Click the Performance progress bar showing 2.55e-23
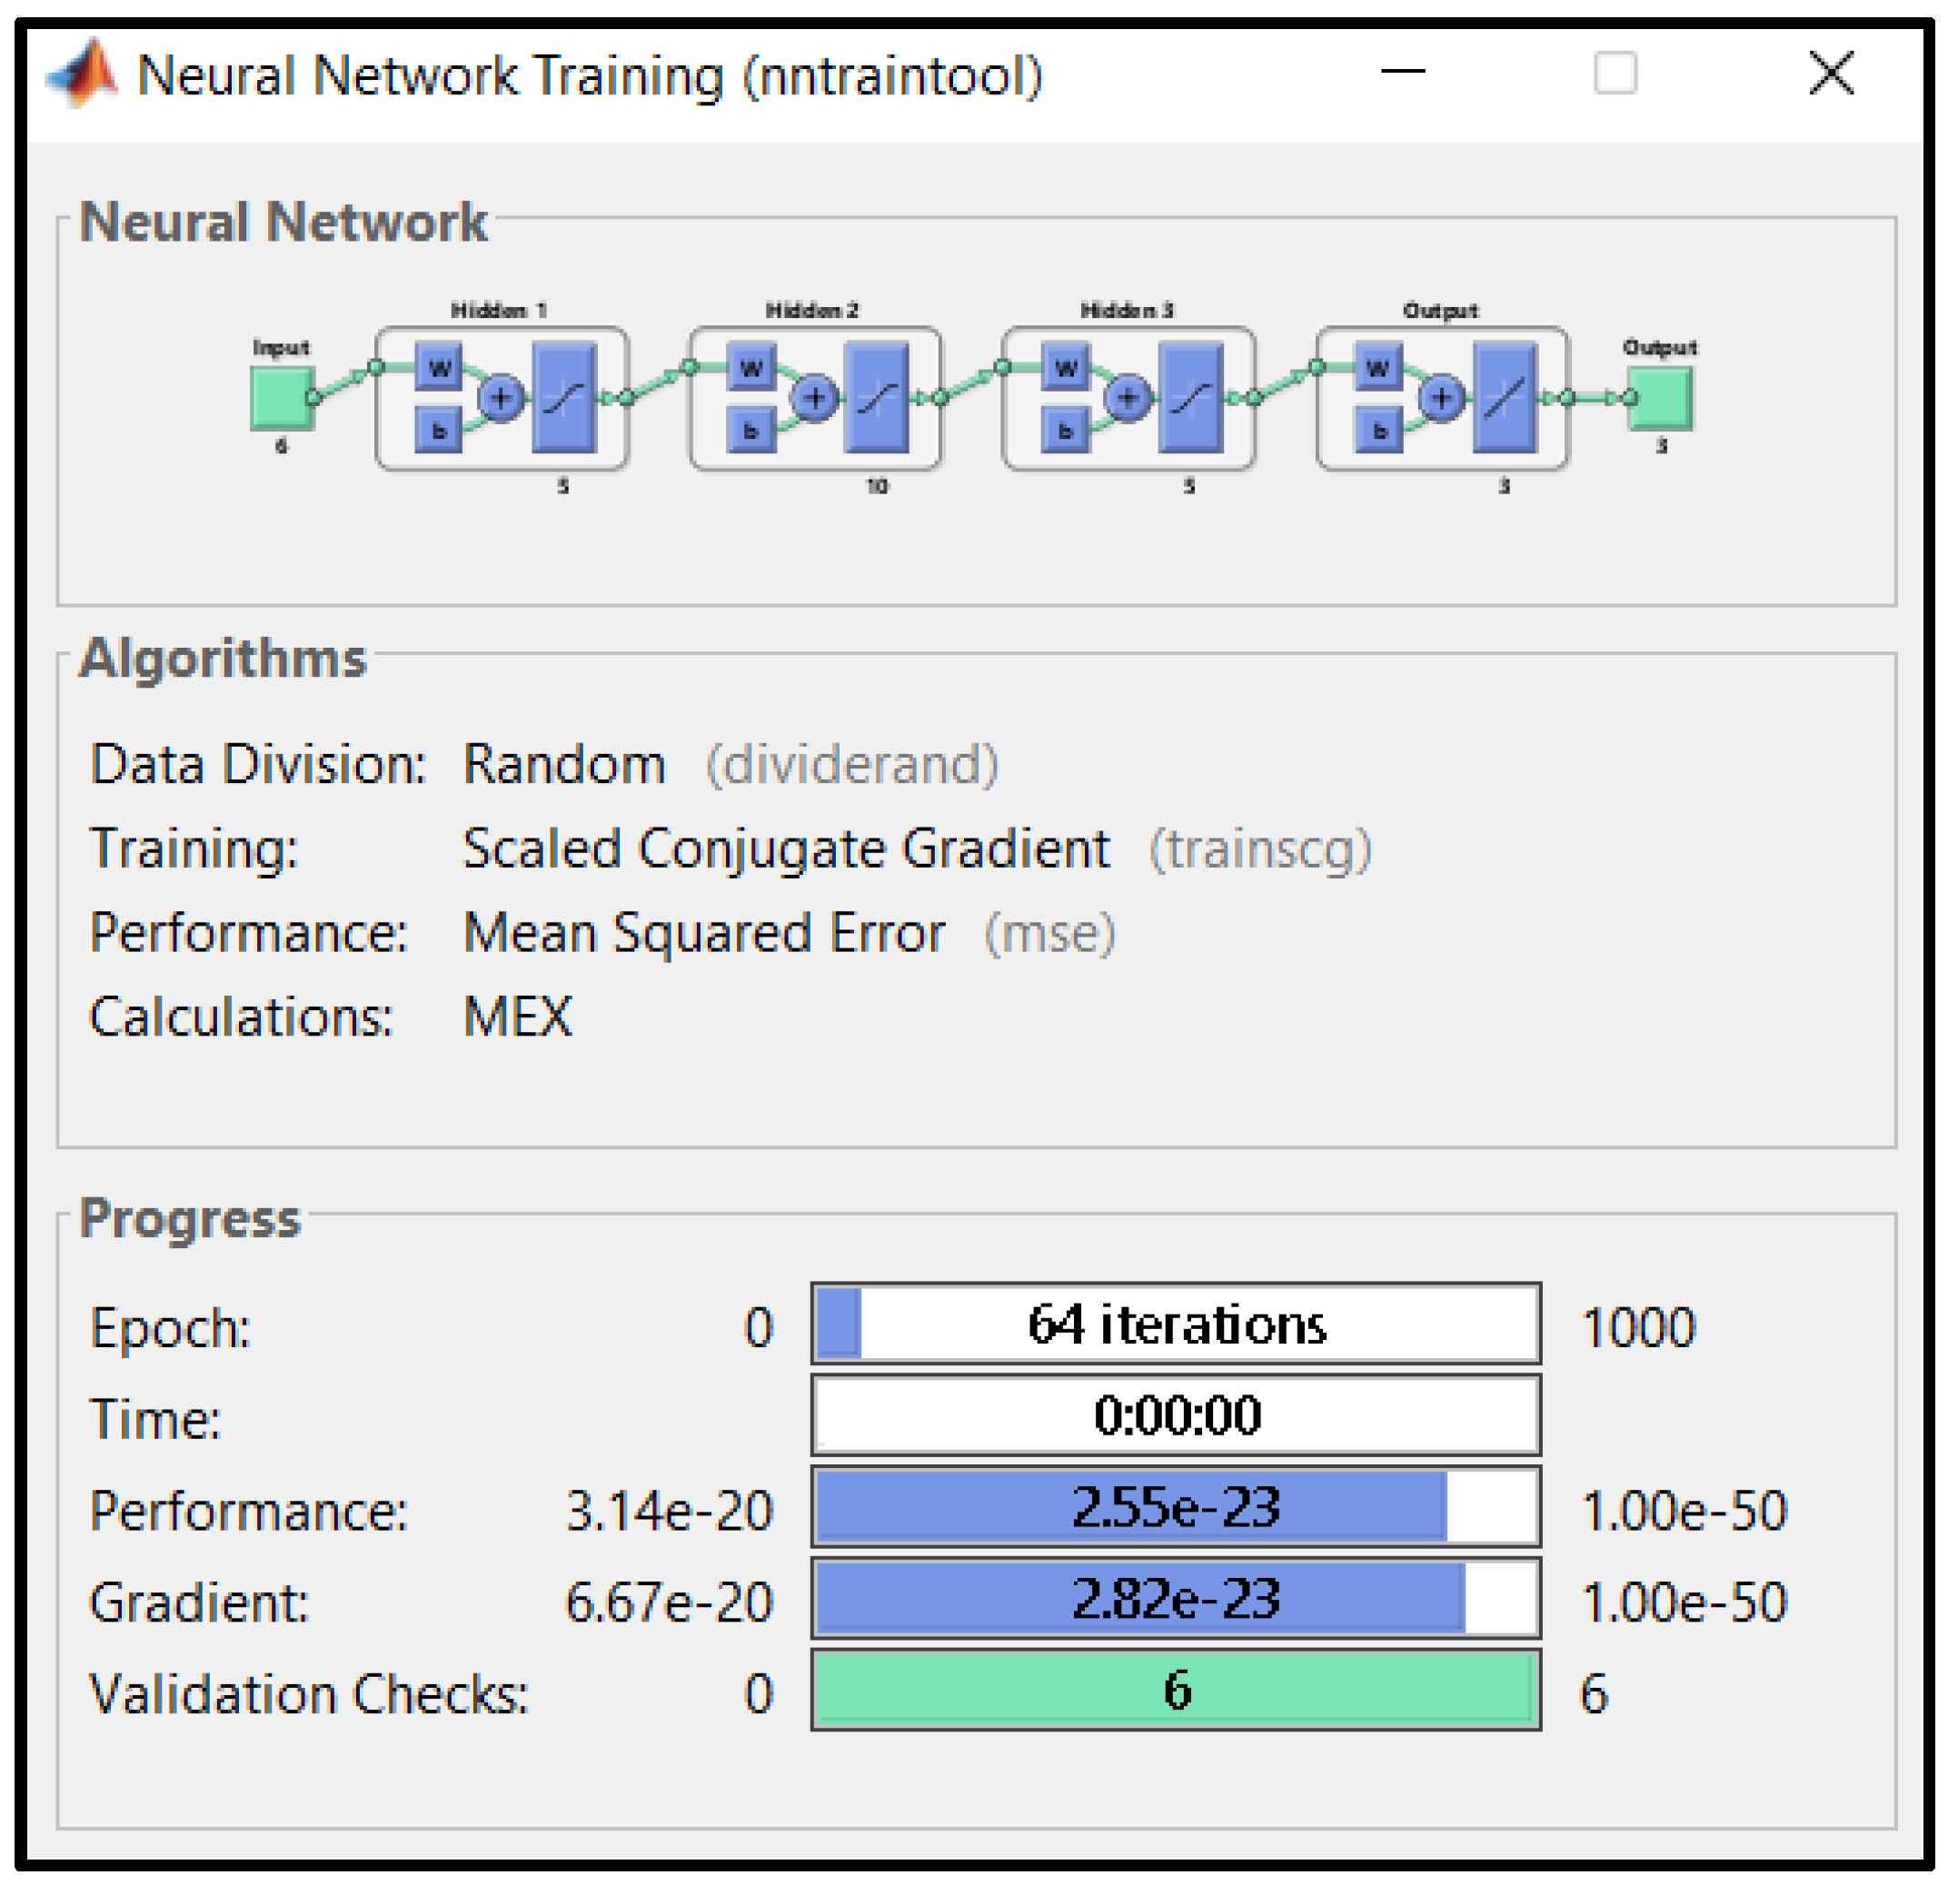The image size is (1958, 1885). [1176, 1507]
